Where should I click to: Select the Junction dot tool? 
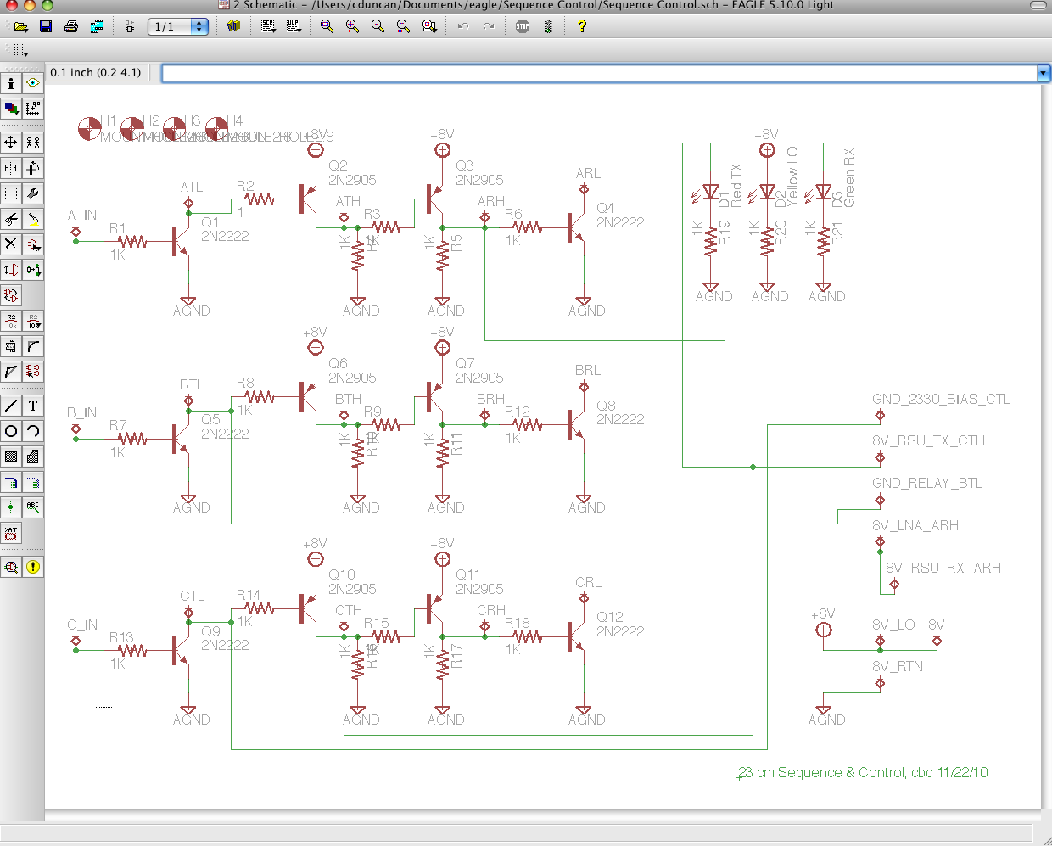[x=11, y=507]
